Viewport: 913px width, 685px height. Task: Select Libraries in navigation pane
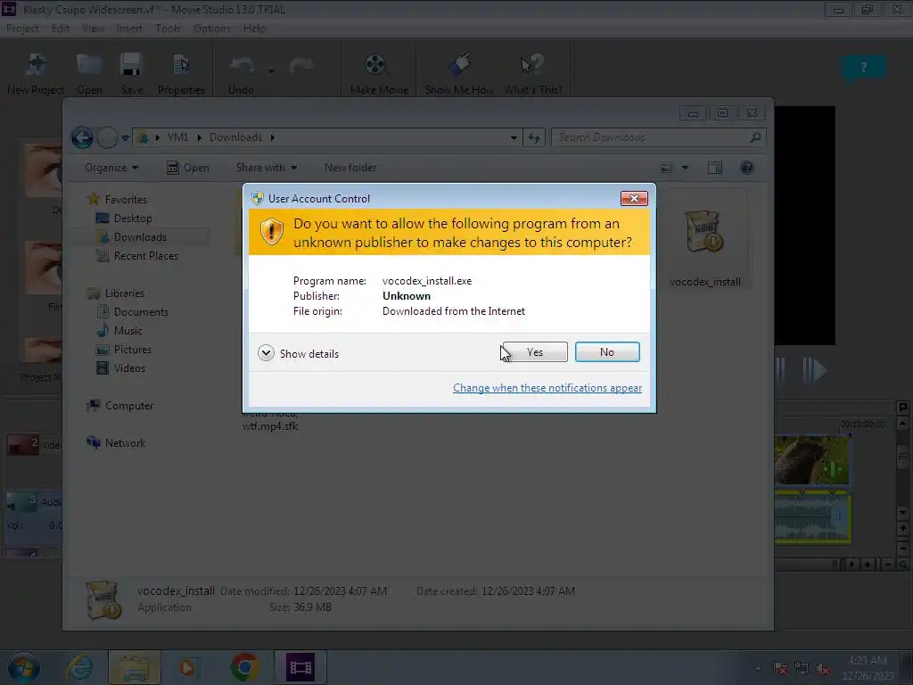(x=115, y=293)
